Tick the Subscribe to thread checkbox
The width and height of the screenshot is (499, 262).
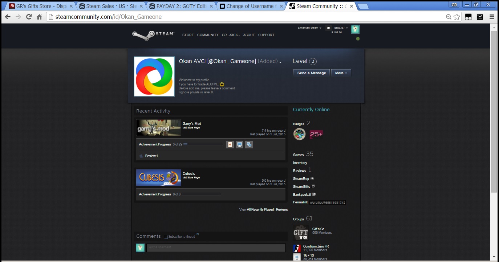[x=166, y=237]
